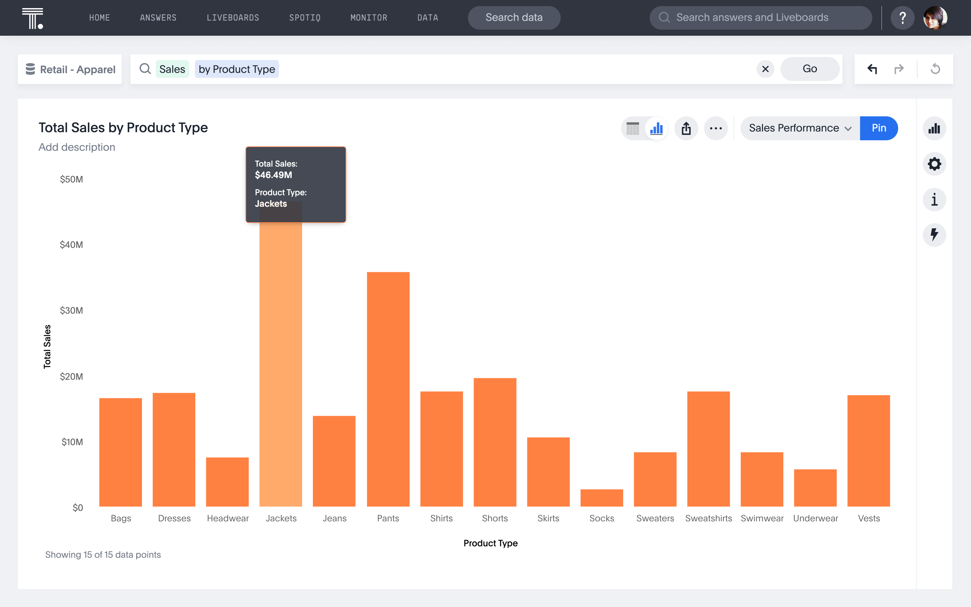This screenshot has width=971, height=607.
Task: Click the undo arrow icon
Action: click(872, 69)
